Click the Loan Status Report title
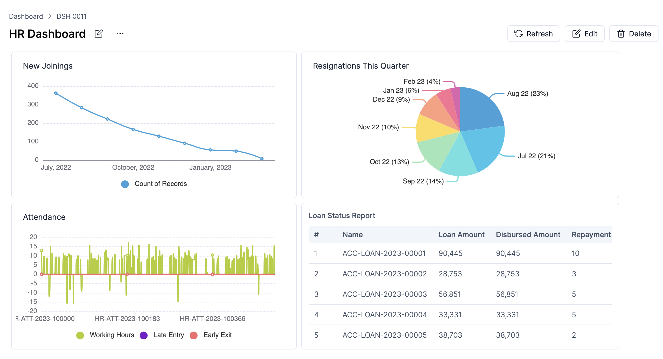 click(342, 216)
